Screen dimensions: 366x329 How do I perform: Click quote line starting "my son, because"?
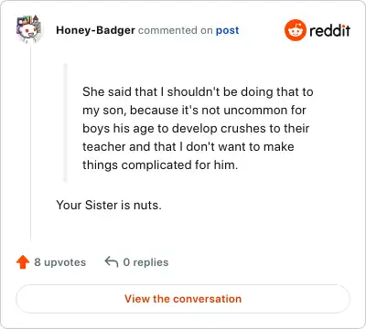(194, 111)
